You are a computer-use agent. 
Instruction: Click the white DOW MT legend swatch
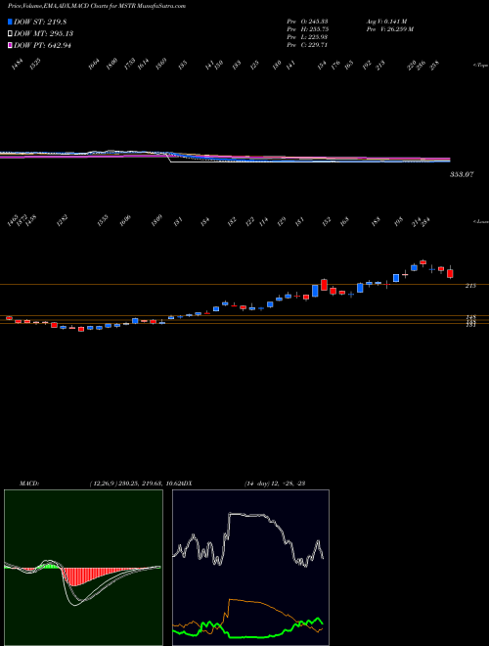pos(10,33)
